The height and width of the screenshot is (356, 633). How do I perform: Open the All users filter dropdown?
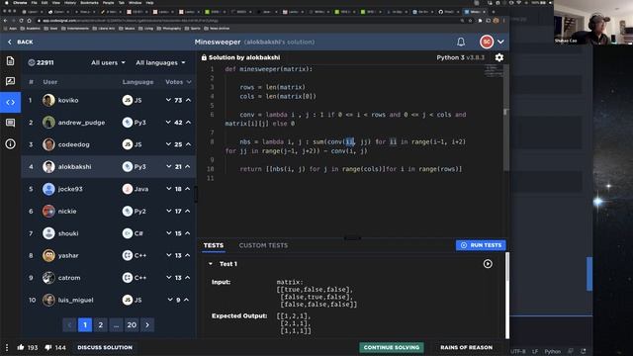tap(108, 62)
